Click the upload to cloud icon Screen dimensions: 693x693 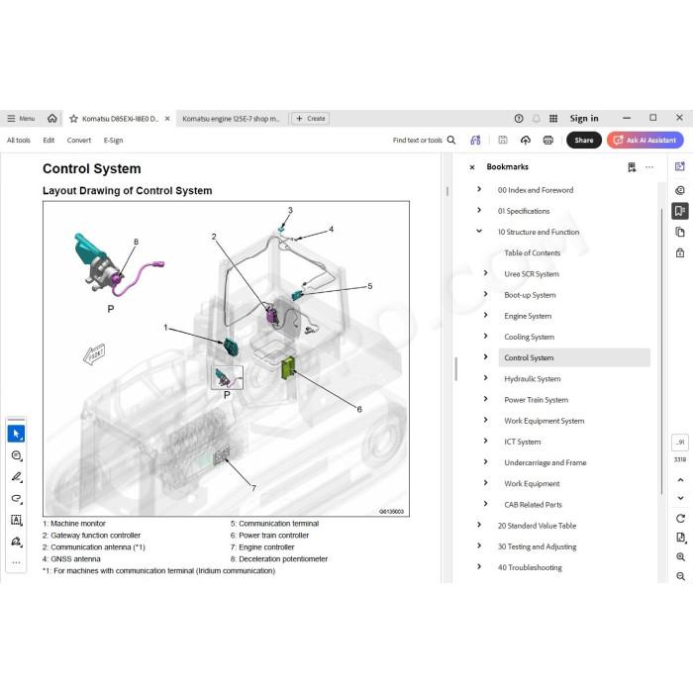point(525,141)
